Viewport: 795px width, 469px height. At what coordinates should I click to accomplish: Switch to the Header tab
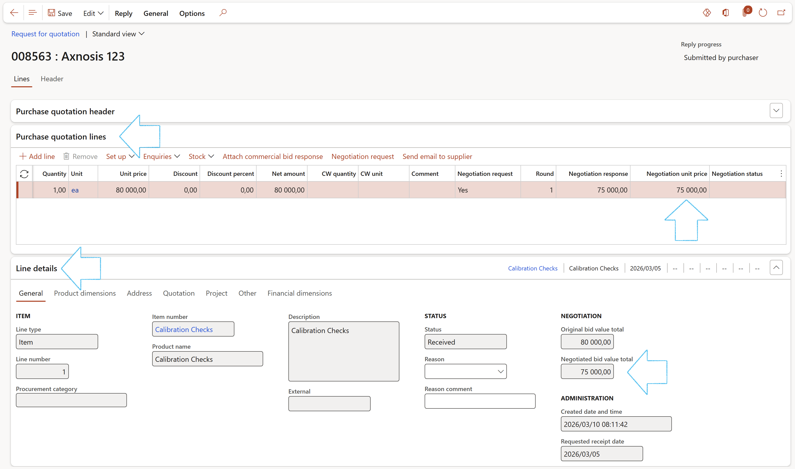point(52,79)
